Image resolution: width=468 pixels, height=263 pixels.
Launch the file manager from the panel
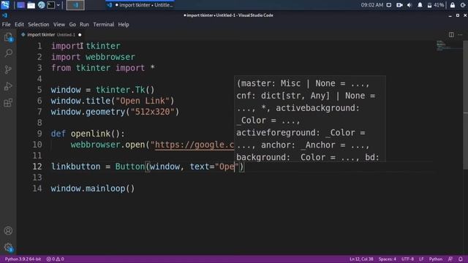[x=31, y=5]
